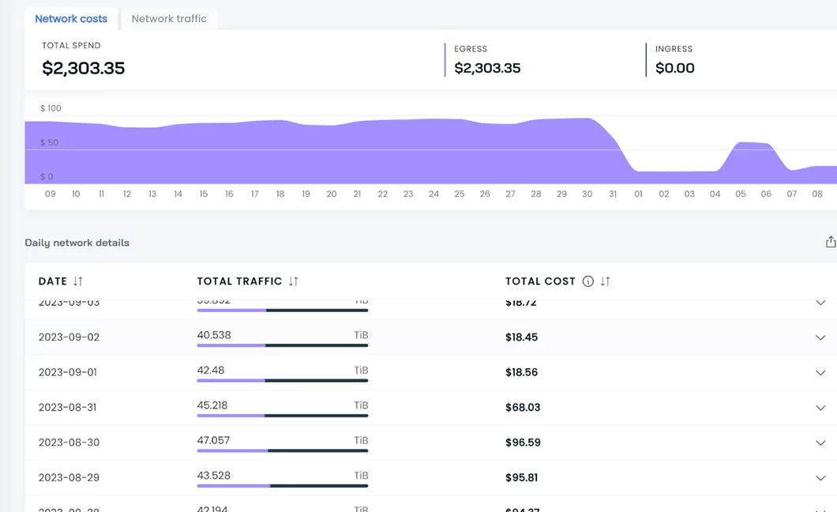Click the 47.057 TiB traffic bar
Image resolution: width=837 pixels, height=512 pixels.
click(x=282, y=450)
